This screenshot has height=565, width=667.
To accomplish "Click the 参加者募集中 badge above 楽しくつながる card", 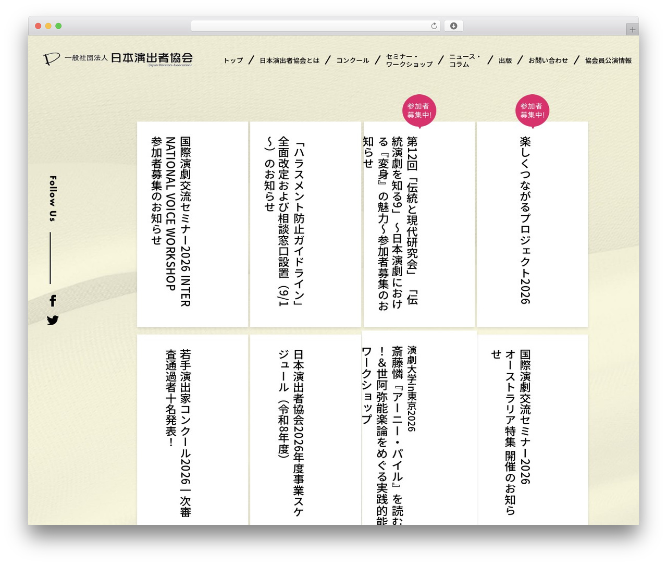I will tap(532, 110).
